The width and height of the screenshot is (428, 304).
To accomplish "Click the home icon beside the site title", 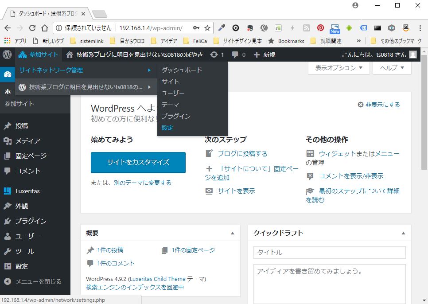I will (x=69, y=55).
